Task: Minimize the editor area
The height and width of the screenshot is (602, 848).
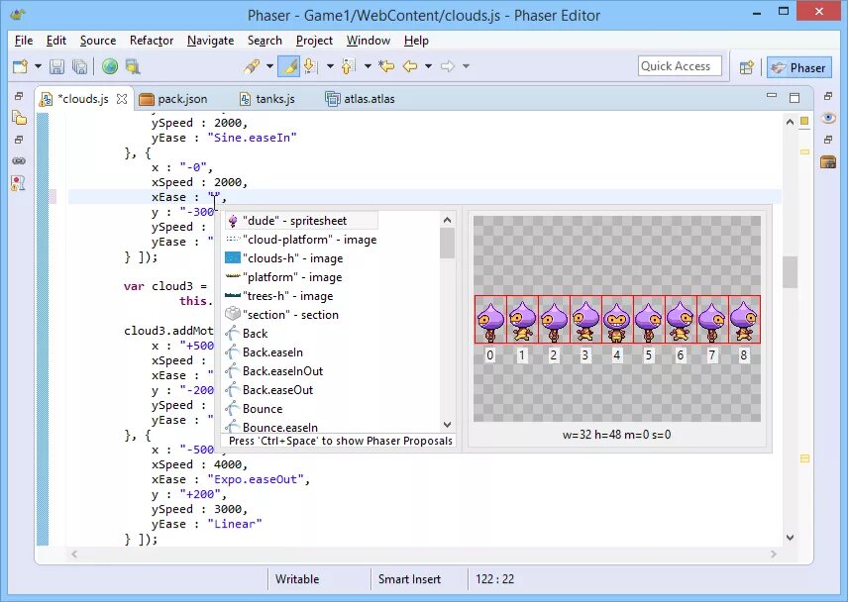Action: tap(772, 96)
